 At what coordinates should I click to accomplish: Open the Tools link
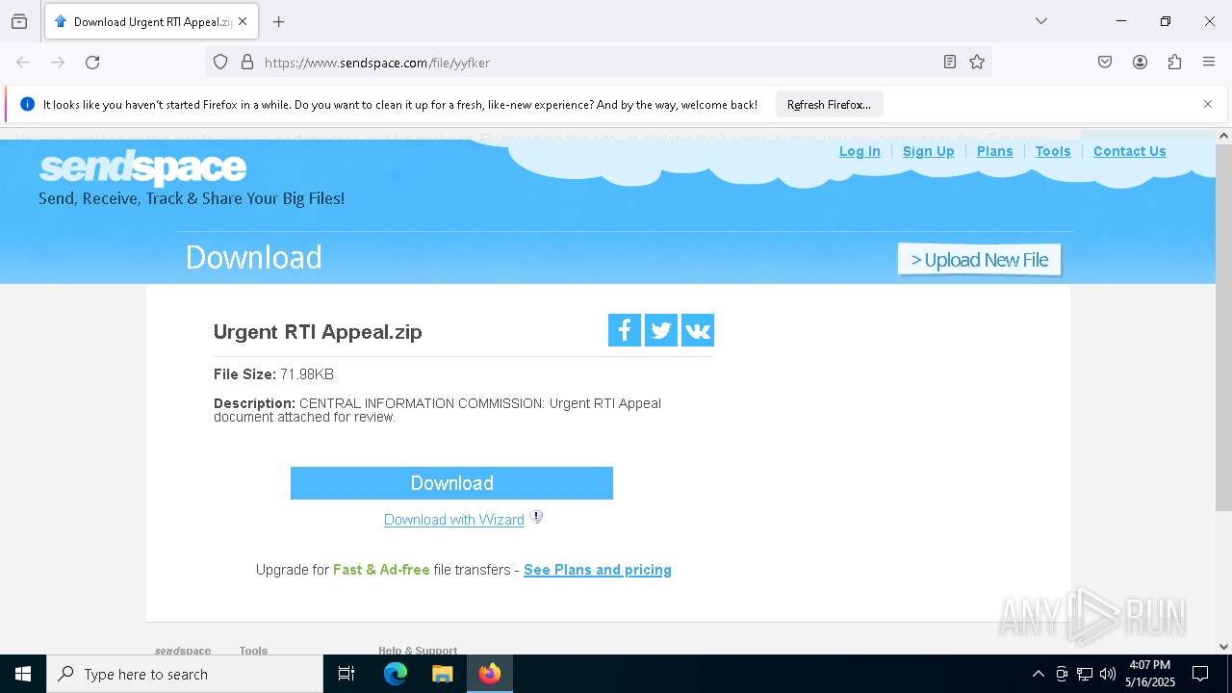pyautogui.click(x=1053, y=151)
